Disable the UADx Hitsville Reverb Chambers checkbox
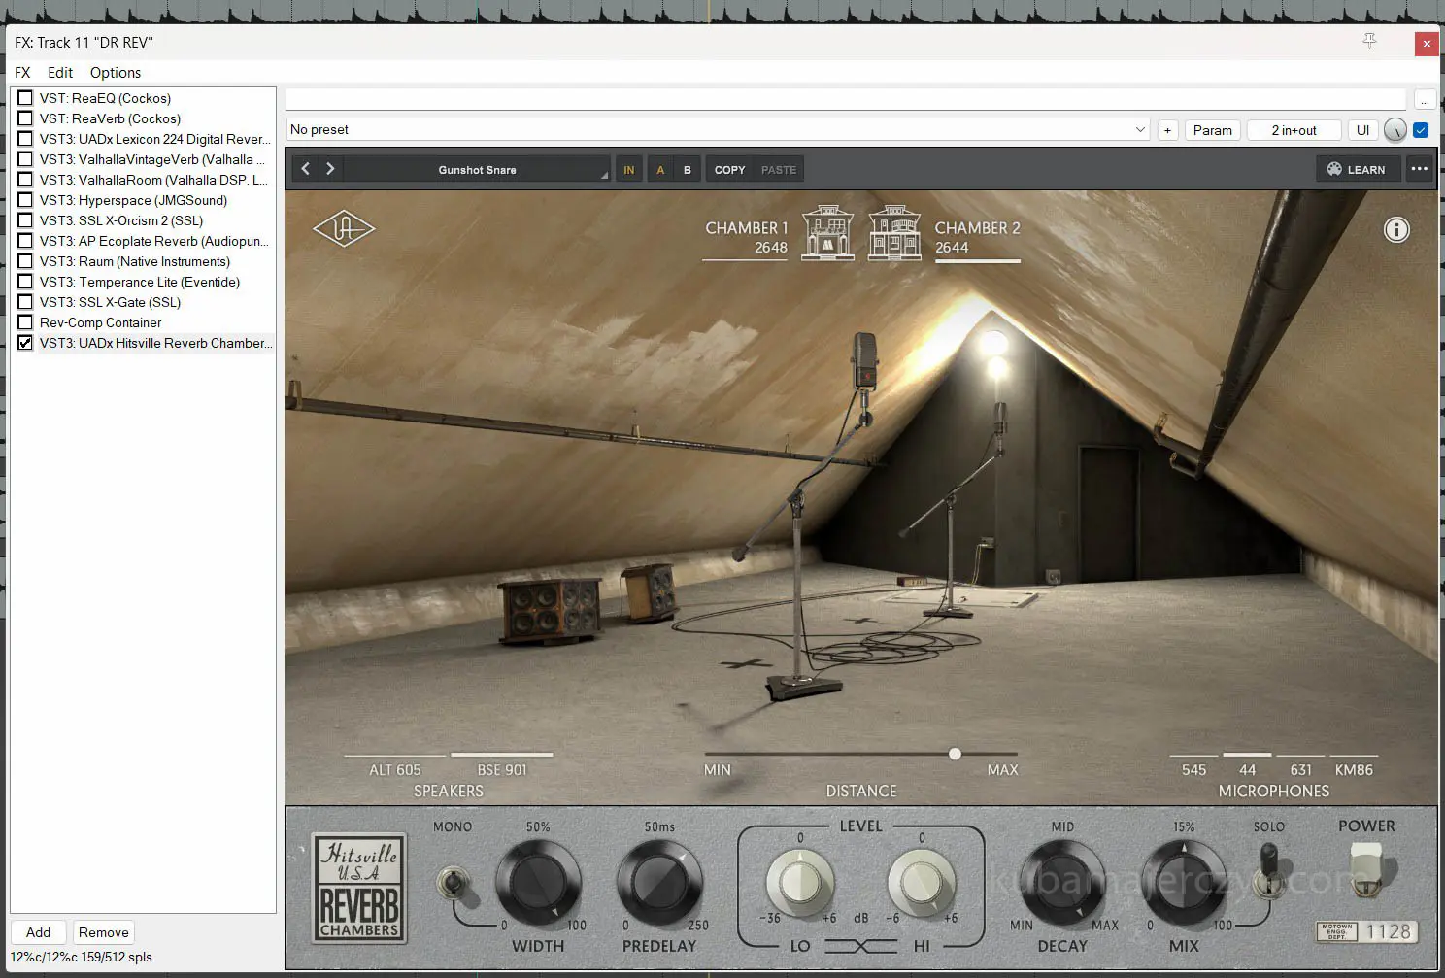1445x978 pixels. coord(25,343)
